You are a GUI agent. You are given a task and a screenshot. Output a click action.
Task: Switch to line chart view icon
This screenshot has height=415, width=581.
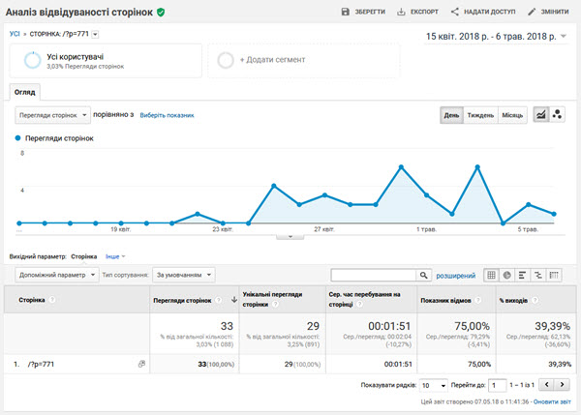(541, 115)
